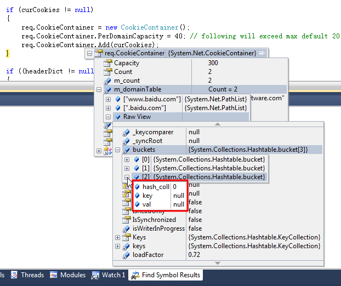Click the PerDomainCapacity code line
The image size is (341, 286).
(103, 36)
